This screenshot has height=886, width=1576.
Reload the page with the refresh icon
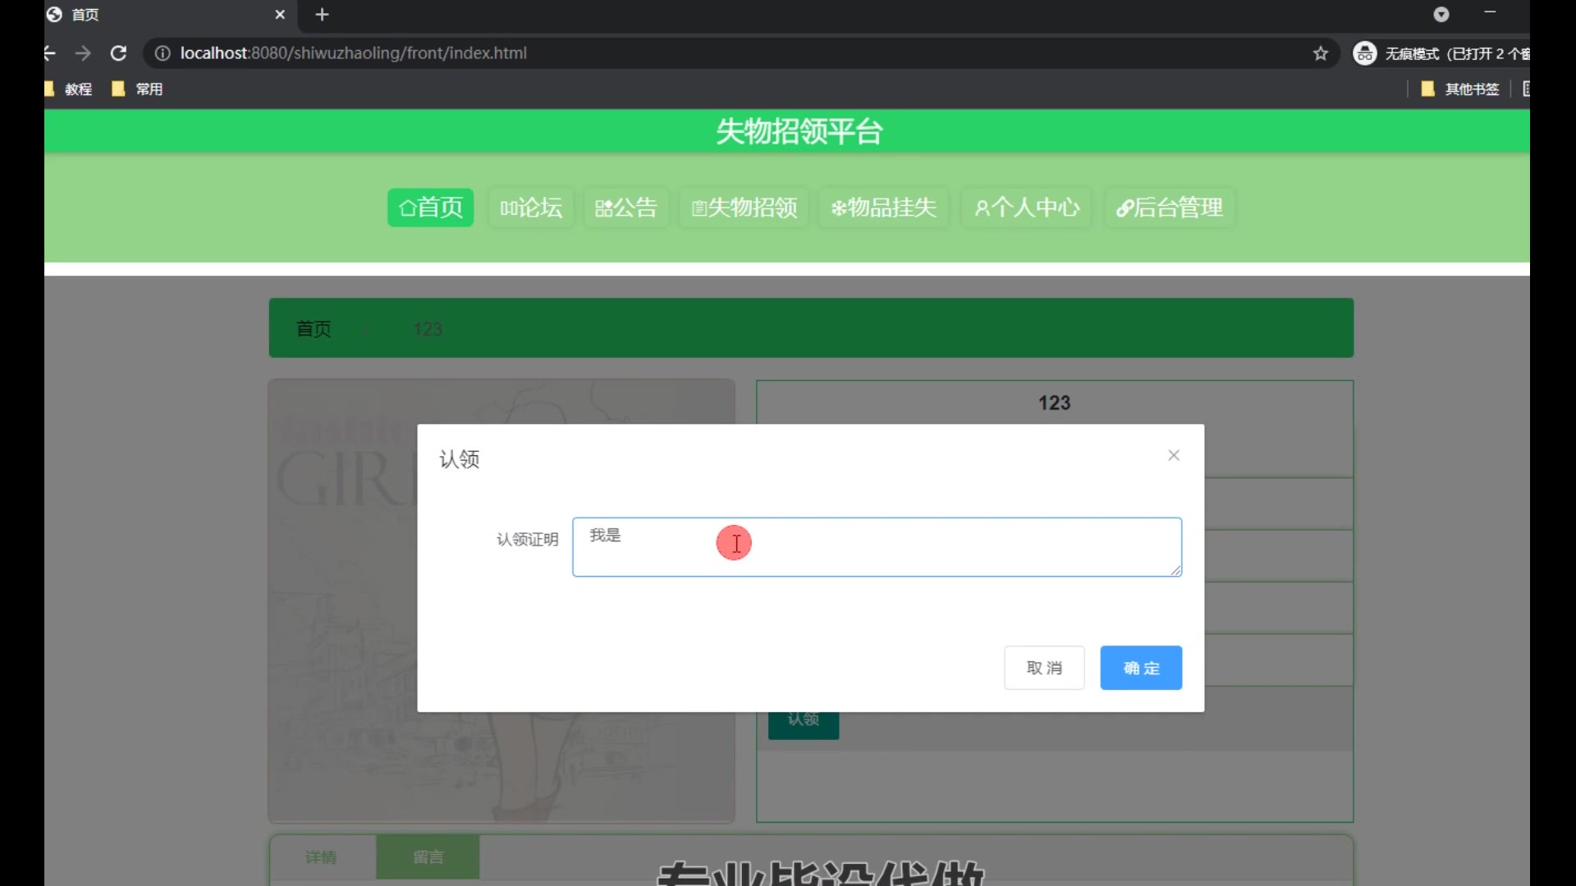click(x=118, y=53)
